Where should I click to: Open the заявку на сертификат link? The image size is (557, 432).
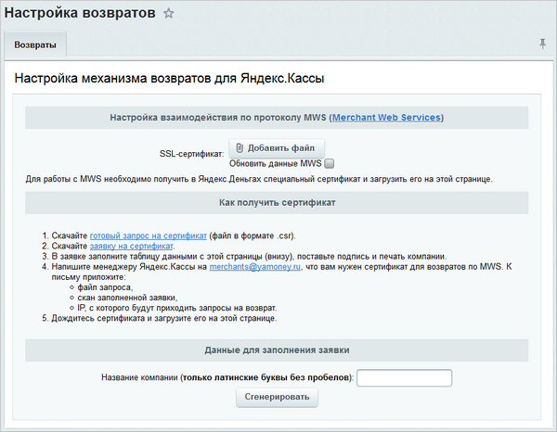132,247
